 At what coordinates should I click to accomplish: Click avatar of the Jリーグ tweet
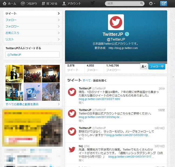point(72,131)
